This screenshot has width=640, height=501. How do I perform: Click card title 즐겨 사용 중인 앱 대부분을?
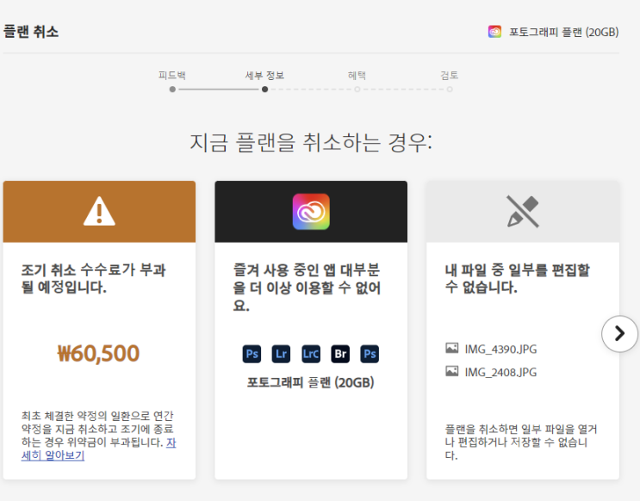(307, 288)
